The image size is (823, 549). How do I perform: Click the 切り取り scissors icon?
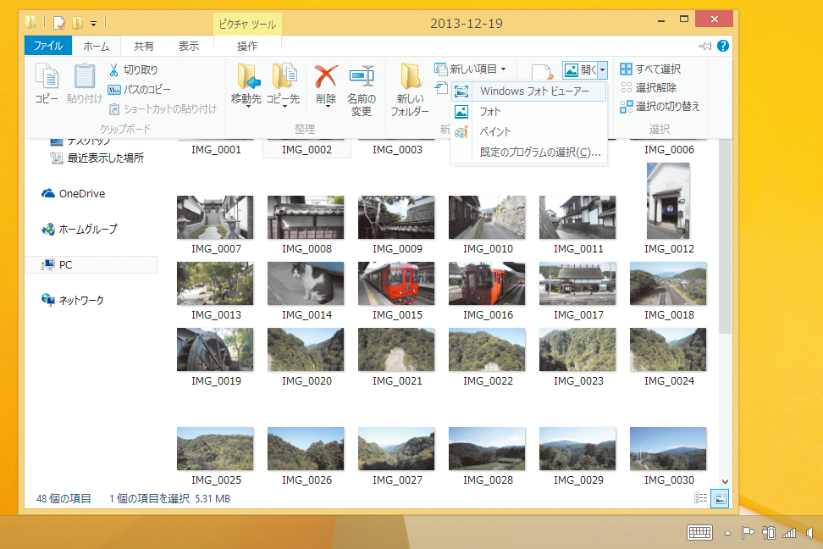(114, 69)
